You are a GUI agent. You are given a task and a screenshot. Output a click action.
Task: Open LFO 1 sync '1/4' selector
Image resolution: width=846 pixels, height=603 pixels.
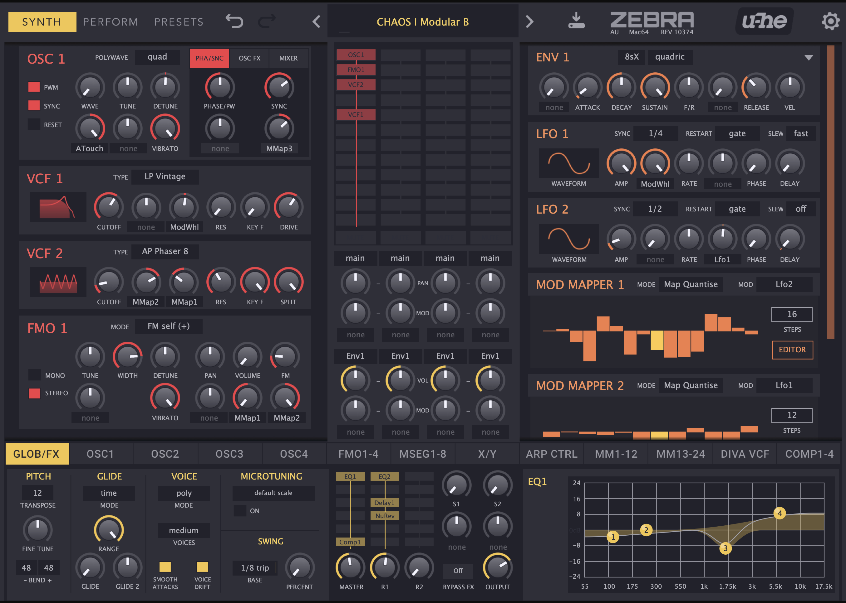655,133
